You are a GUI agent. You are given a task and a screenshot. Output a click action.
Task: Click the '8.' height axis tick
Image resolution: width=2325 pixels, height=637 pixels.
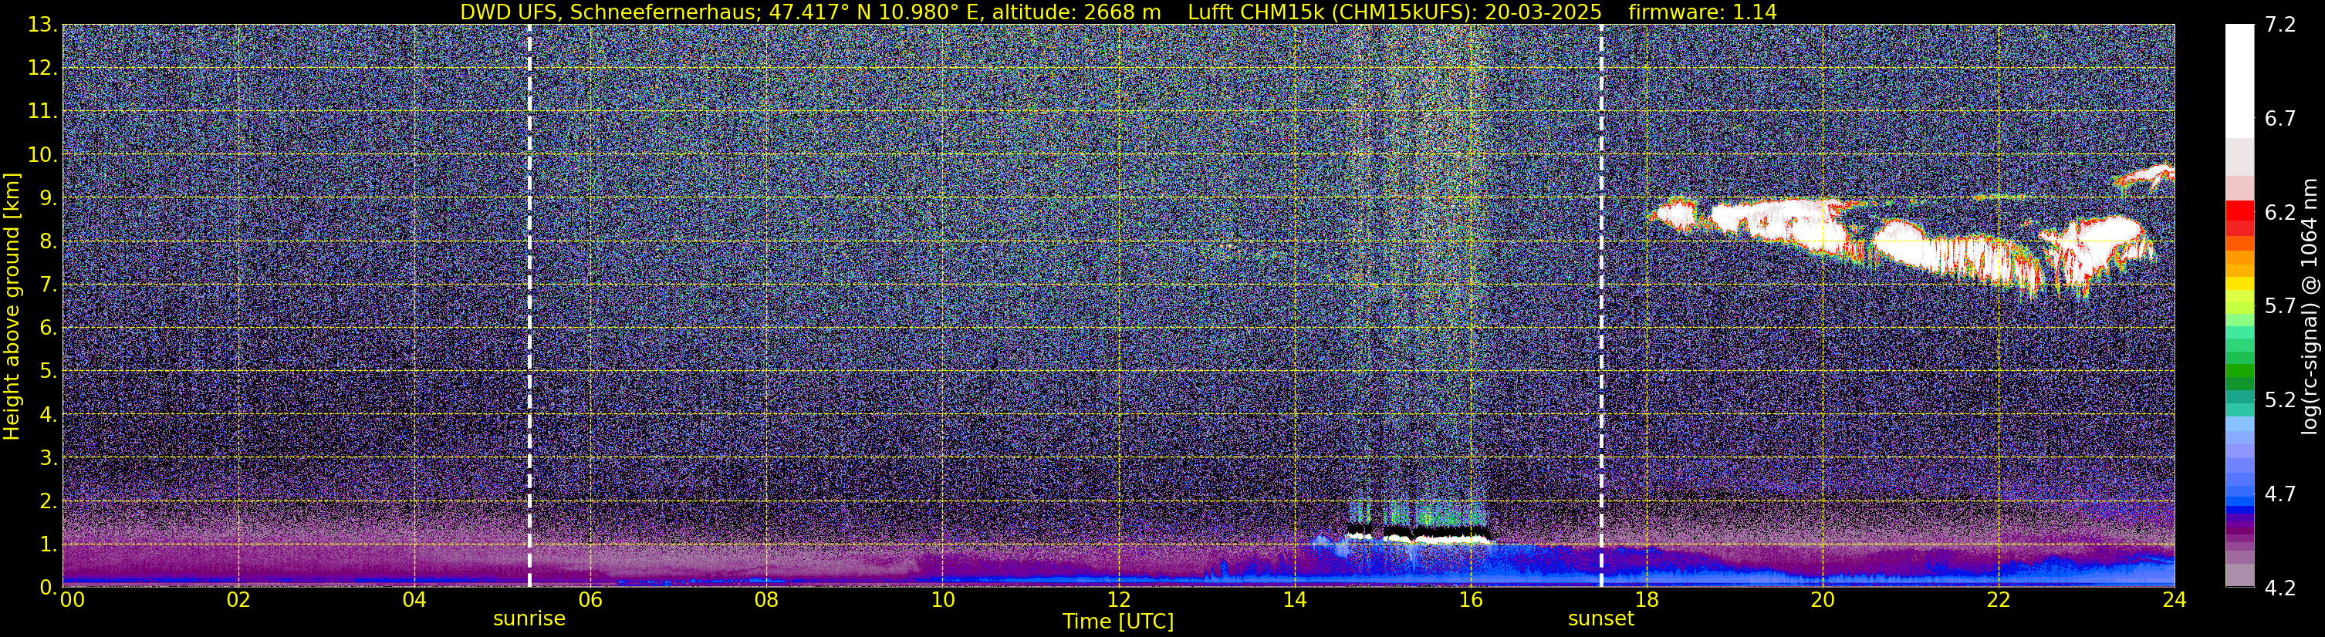(x=49, y=241)
